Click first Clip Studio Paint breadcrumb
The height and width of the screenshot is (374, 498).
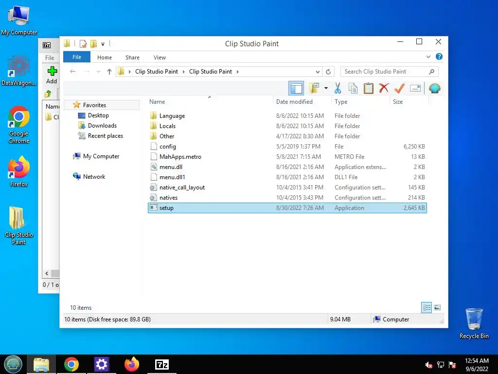(x=157, y=72)
